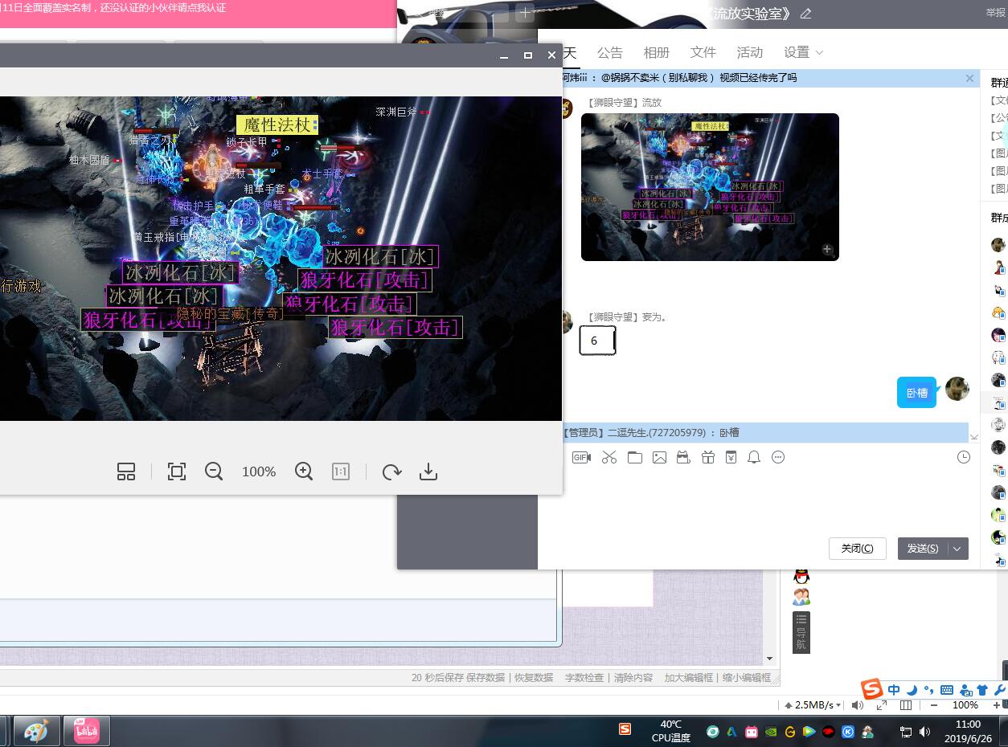Download the viewed image

tap(428, 471)
